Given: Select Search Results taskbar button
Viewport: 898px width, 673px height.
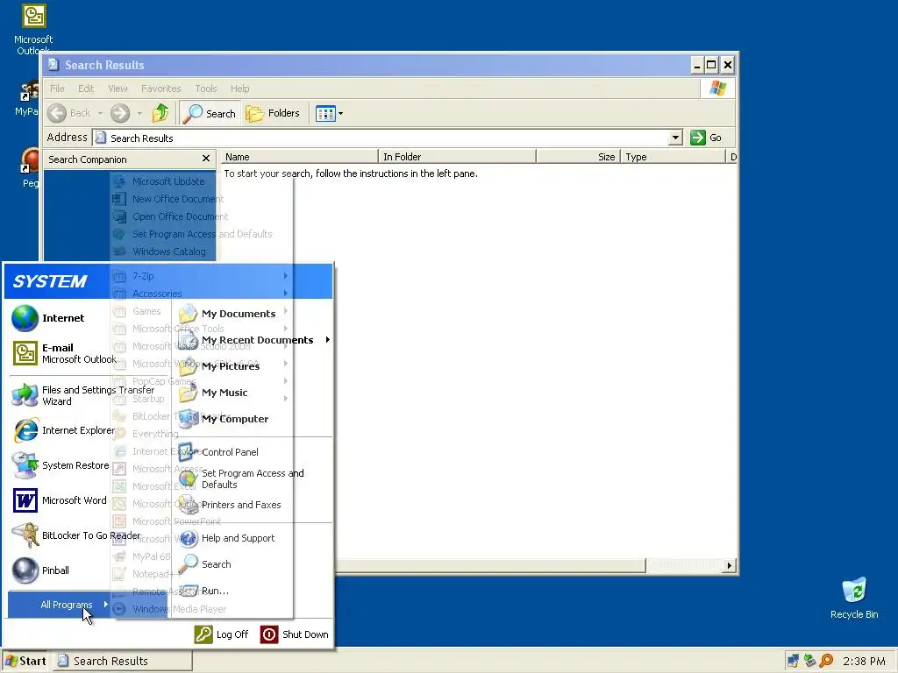Looking at the screenshot, I should coord(123,661).
